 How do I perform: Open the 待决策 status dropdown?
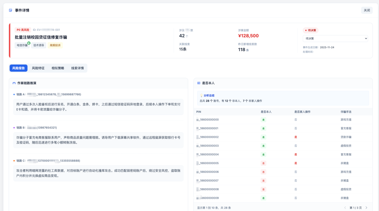tap(335, 39)
